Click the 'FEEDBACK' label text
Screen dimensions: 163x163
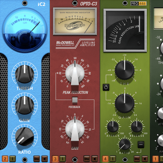click(74, 107)
